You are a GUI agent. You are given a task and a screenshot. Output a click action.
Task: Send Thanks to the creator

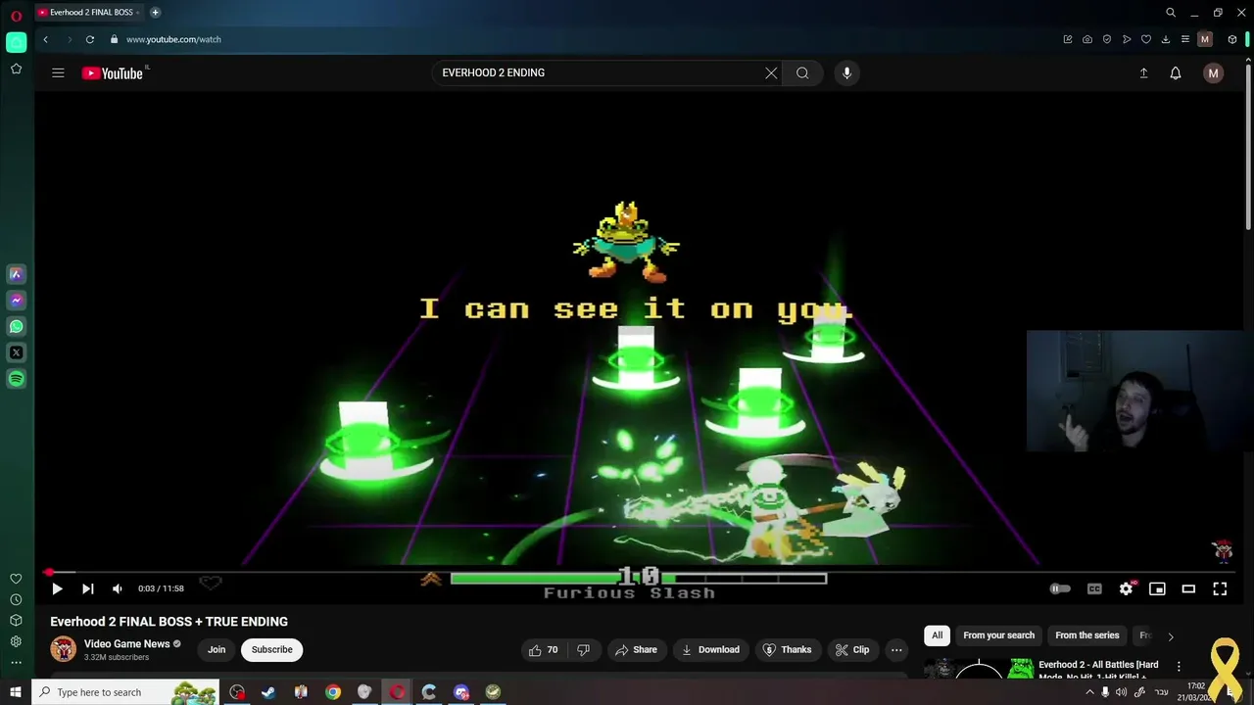788,649
